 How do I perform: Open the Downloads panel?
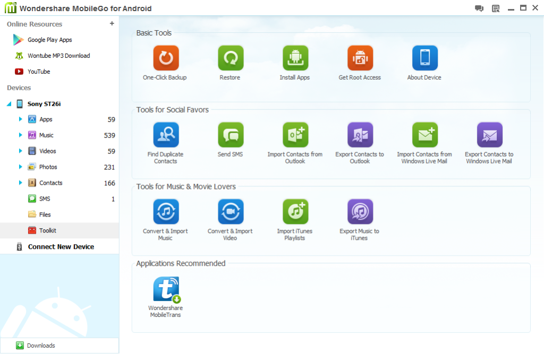[x=36, y=346]
